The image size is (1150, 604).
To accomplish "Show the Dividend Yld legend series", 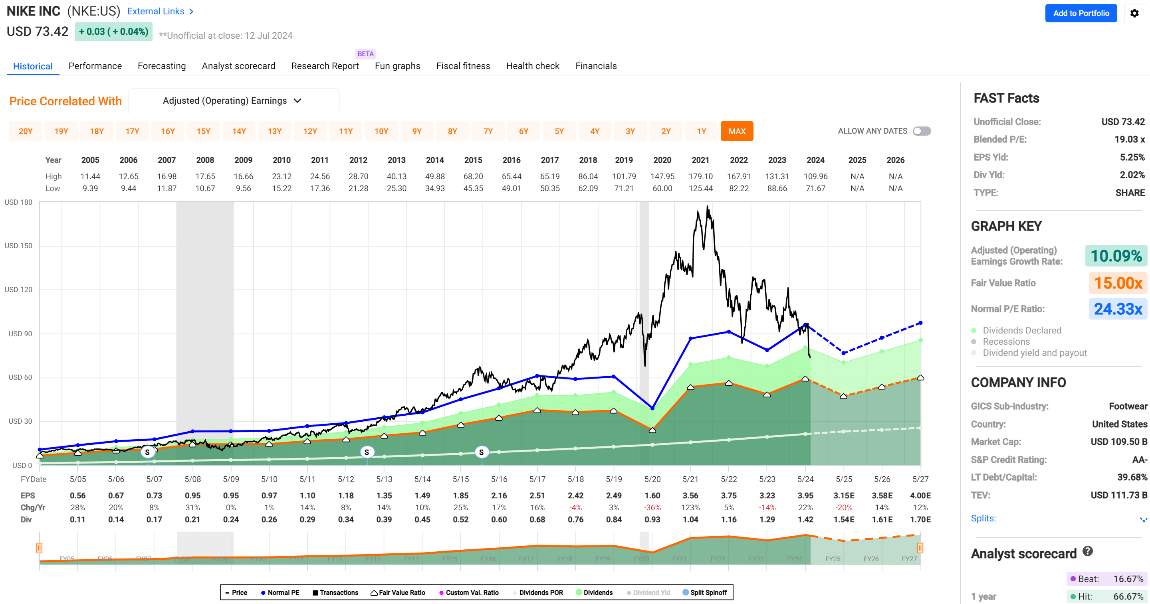I will click(x=648, y=592).
